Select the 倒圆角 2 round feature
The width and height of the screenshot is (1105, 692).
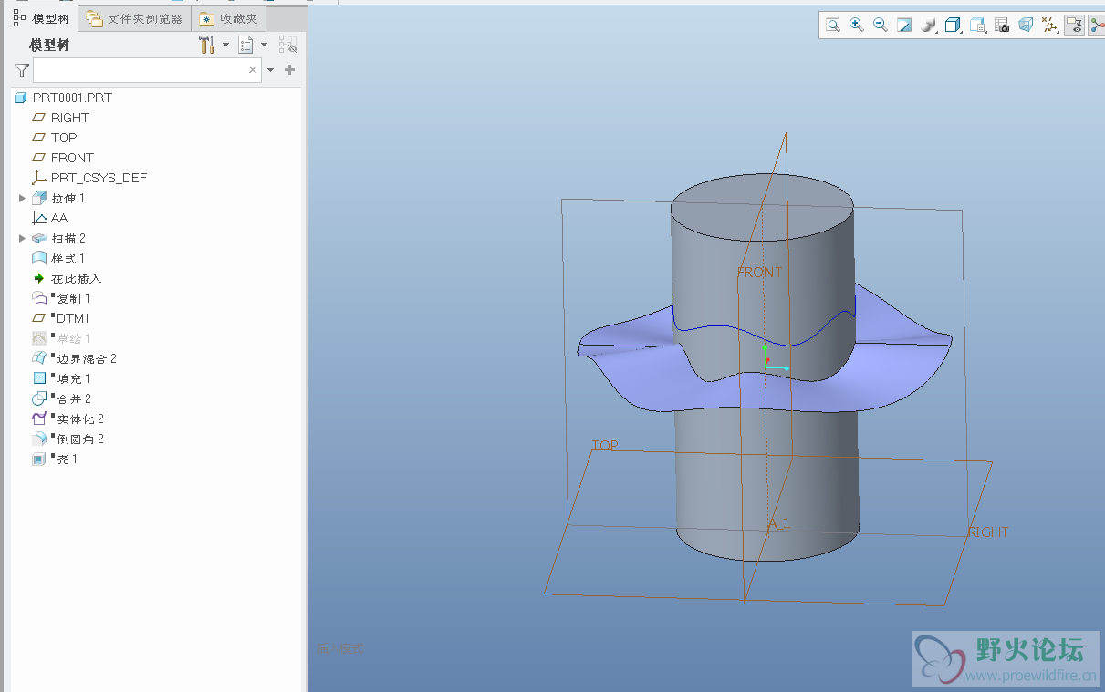[x=68, y=439]
